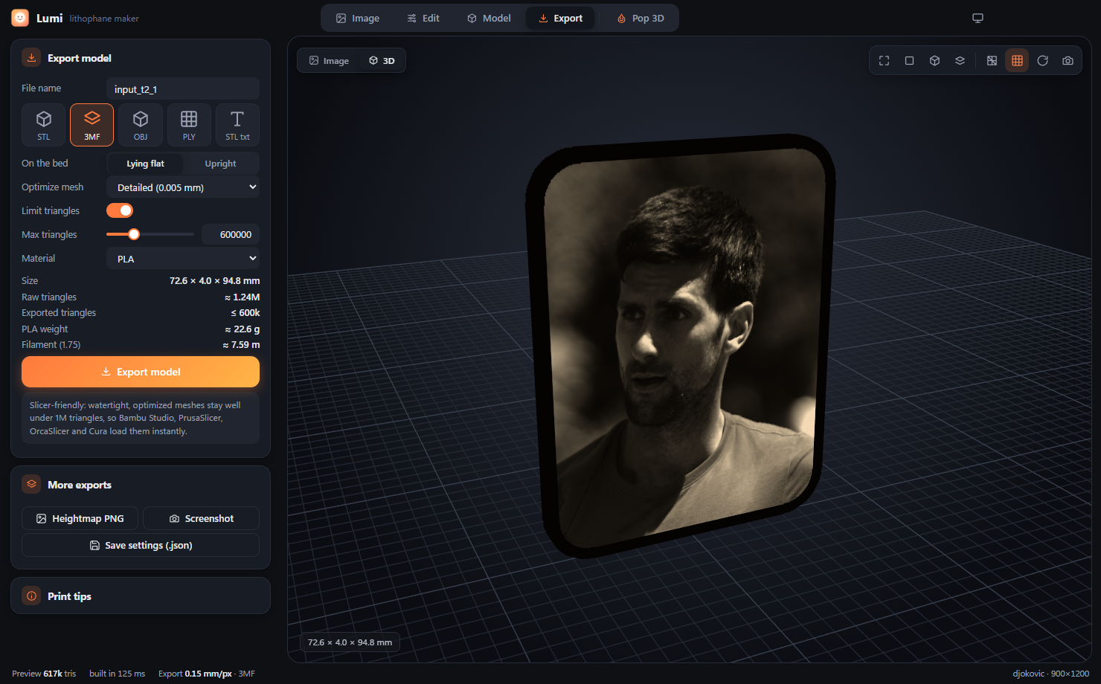The image size is (1101, 684).
Task: Click the cube icon in the viewport toolbar
Action: (x=934, y=61)
